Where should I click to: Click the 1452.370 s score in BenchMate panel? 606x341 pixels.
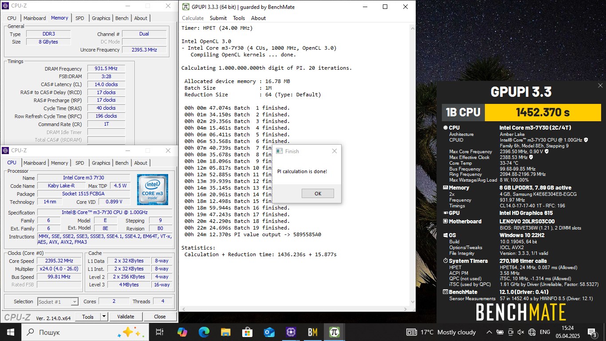coord(542,112)
